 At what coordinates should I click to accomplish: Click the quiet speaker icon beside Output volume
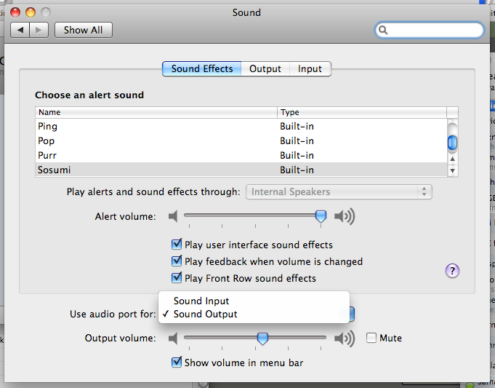click(173, 338)
